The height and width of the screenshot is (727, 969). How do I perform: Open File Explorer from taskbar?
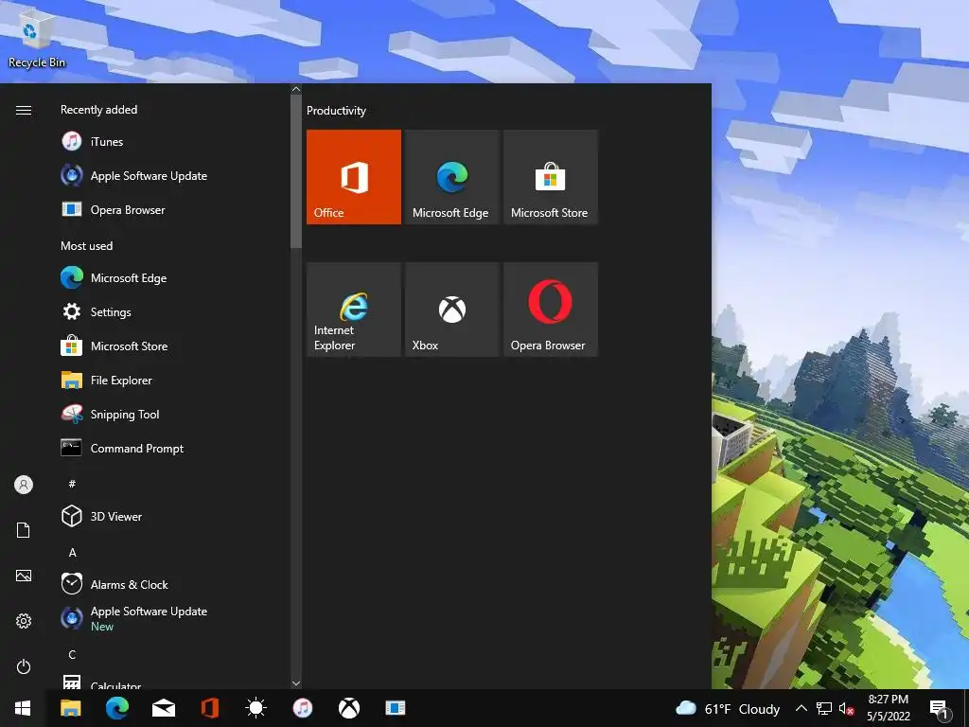(x=70, y=708)
